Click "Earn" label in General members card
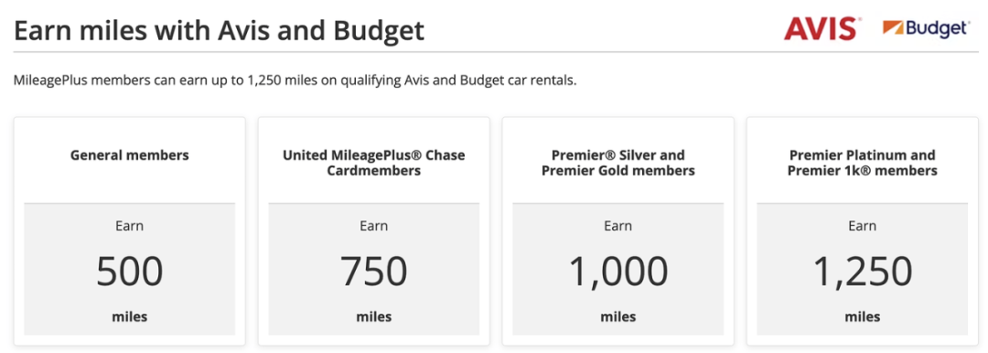This screenshot has height=353, width=988. [x=130, y=226]
